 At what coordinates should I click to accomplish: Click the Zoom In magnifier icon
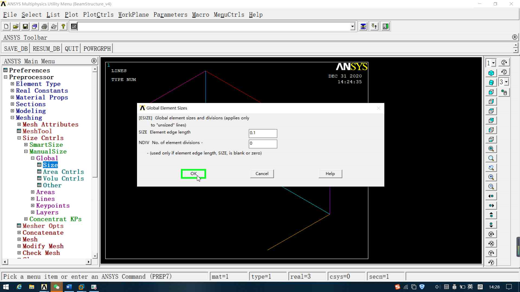(491, 177)
